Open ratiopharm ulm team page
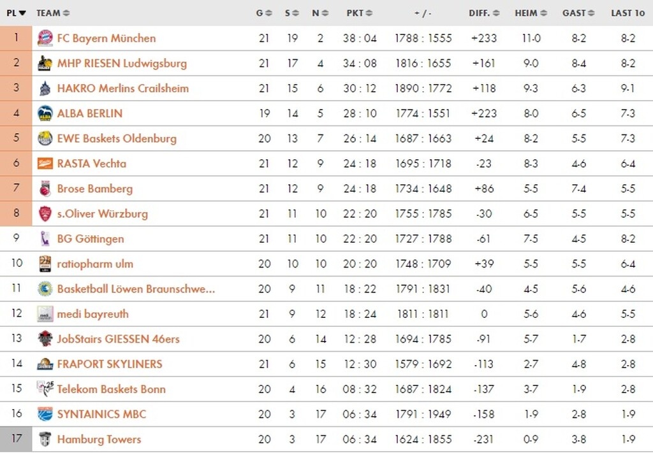Viewport: 653px width, 453px height. [95, 264]
